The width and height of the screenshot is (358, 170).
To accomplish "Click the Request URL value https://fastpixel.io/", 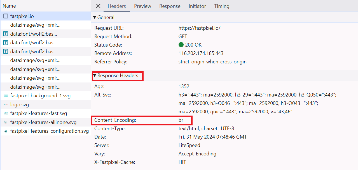I will (x=199, y=28).
